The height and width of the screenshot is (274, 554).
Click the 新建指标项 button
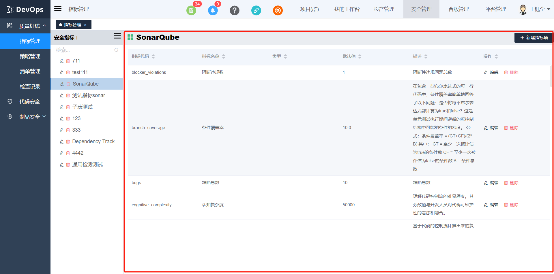[x=533, y=38]
